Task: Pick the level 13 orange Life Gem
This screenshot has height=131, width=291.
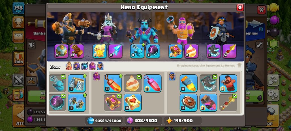Action: point(113,83)
